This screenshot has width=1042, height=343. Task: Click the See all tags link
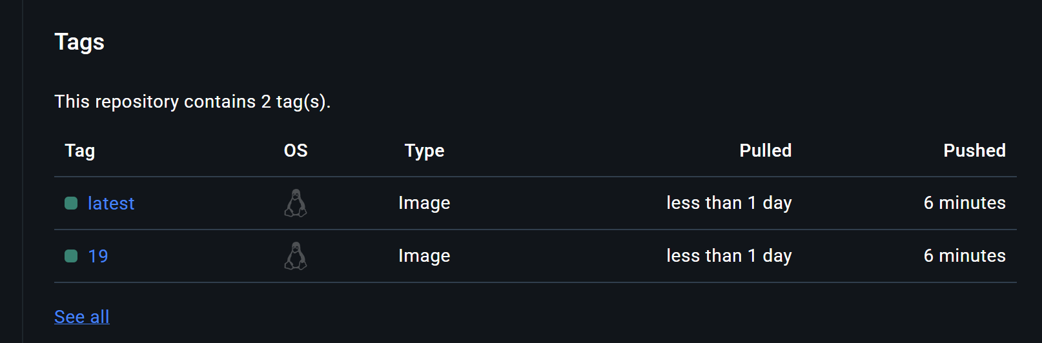(x=82, y=317)
